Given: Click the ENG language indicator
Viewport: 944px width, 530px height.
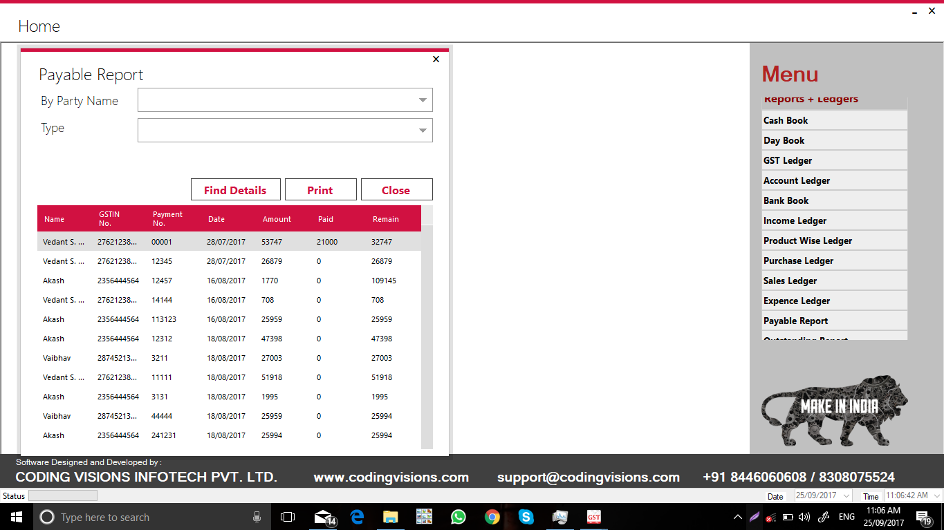Looking at the screenshot, I should coord(846,517).
